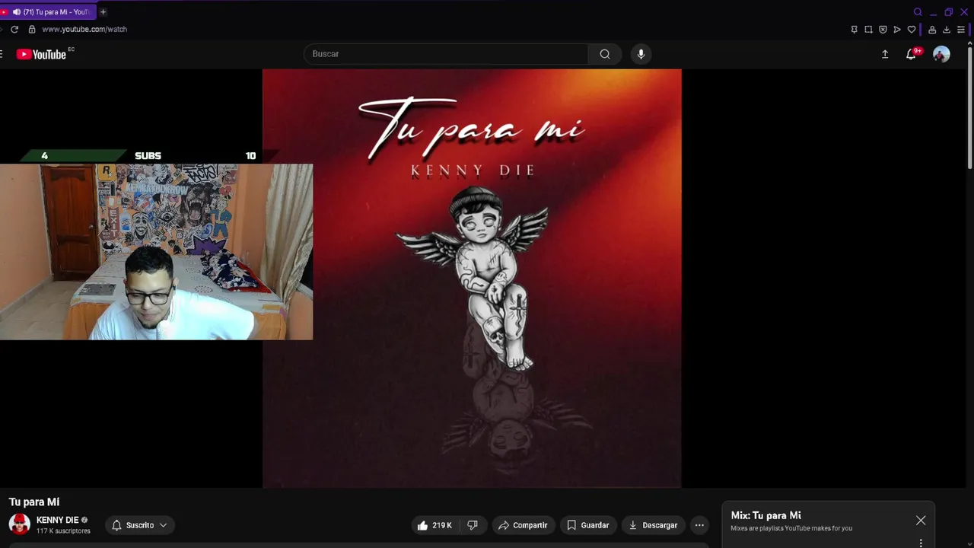Submit search with the magnifier button

(x=605, y=54)
